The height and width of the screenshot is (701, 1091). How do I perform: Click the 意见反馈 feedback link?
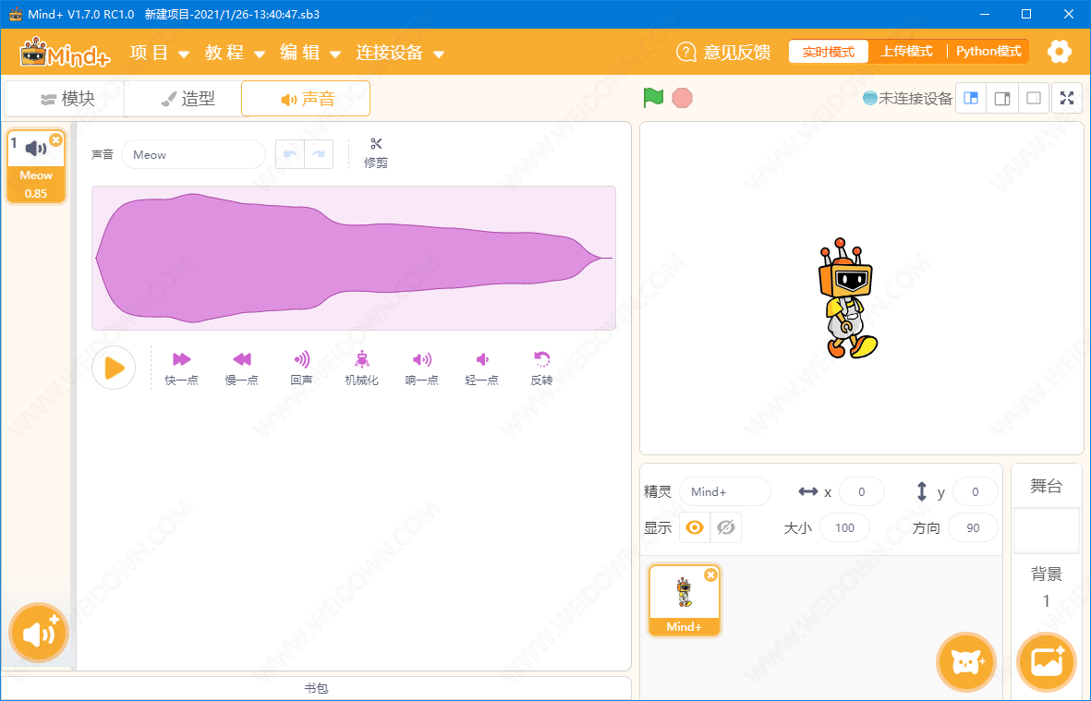coord(737,52)
